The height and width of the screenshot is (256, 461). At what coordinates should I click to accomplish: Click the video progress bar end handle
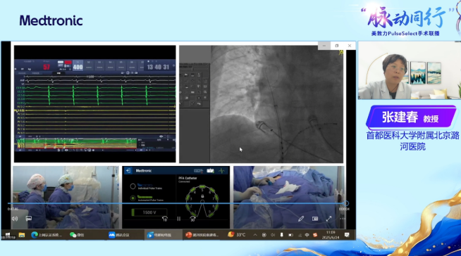click(346, 203)
